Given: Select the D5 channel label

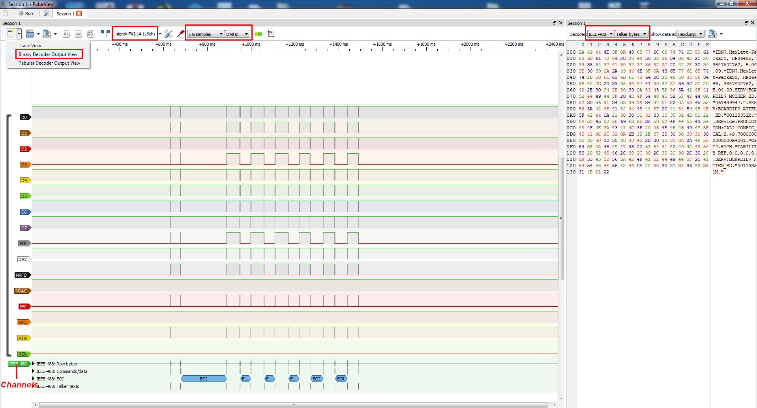Looking at the screenshot, I should click(25, 196).
